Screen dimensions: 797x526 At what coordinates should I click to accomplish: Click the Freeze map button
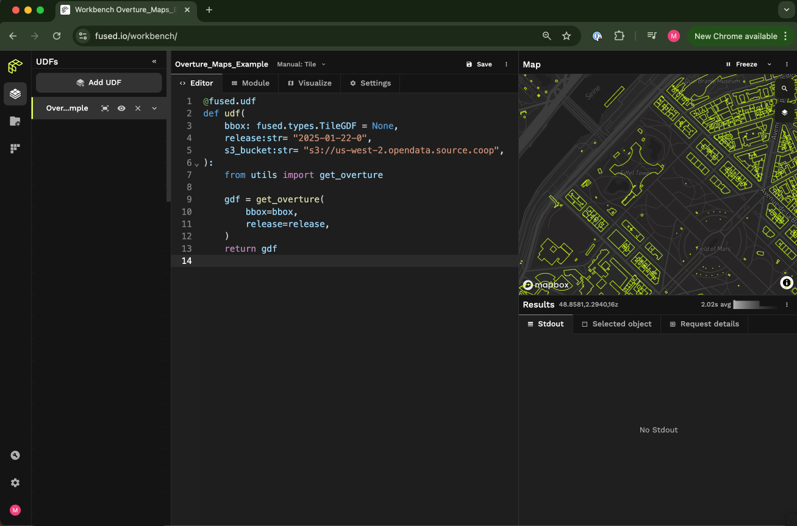(x=742, y=64)
